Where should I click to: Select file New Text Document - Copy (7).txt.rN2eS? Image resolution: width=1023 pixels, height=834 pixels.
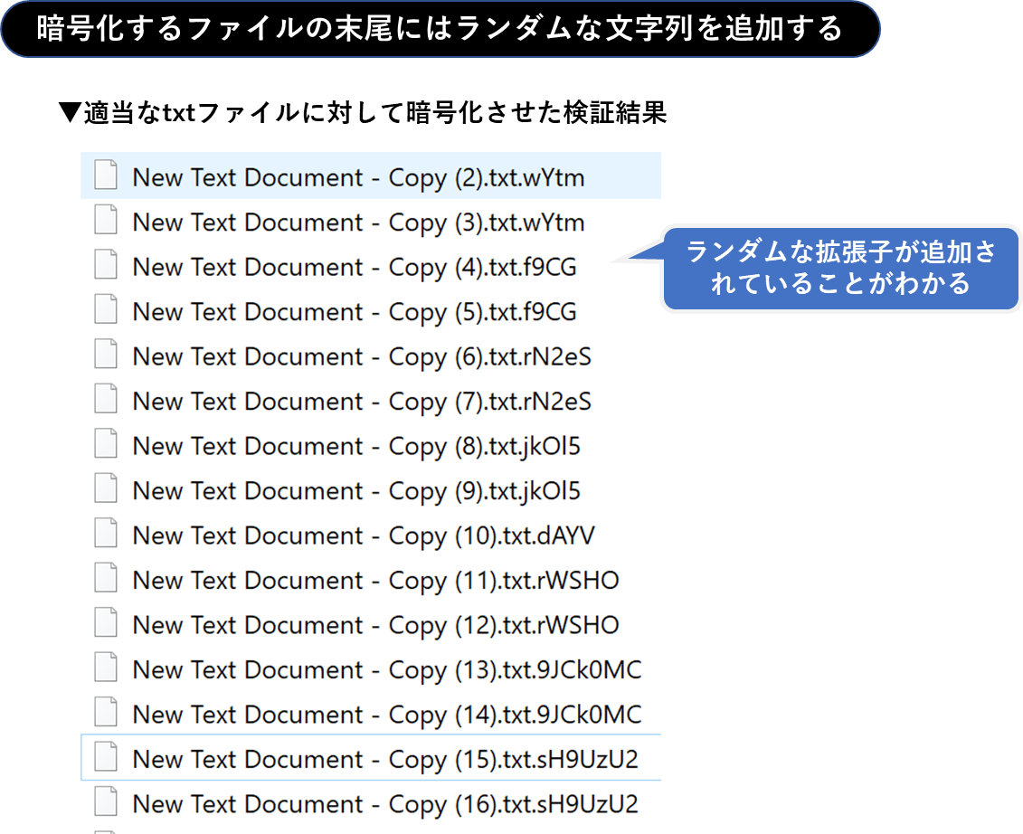click(x=362, y=402)
